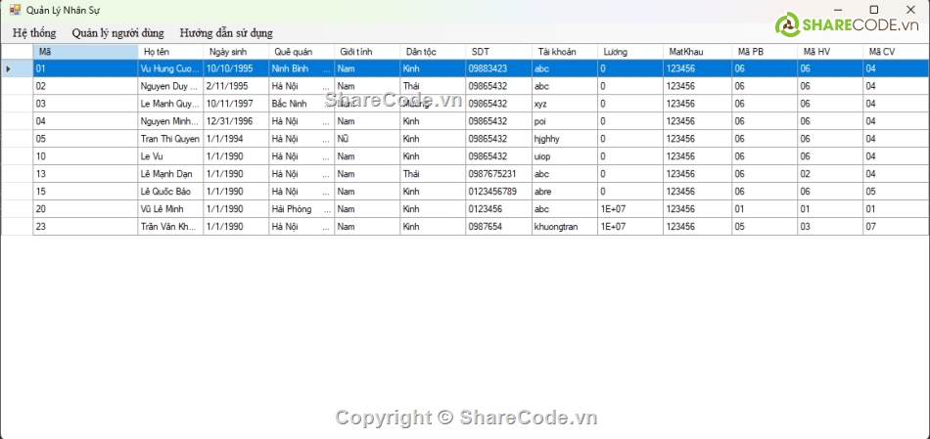Sort by the Mã column header
Screen dimensions: 930x439
pos(85,51)
